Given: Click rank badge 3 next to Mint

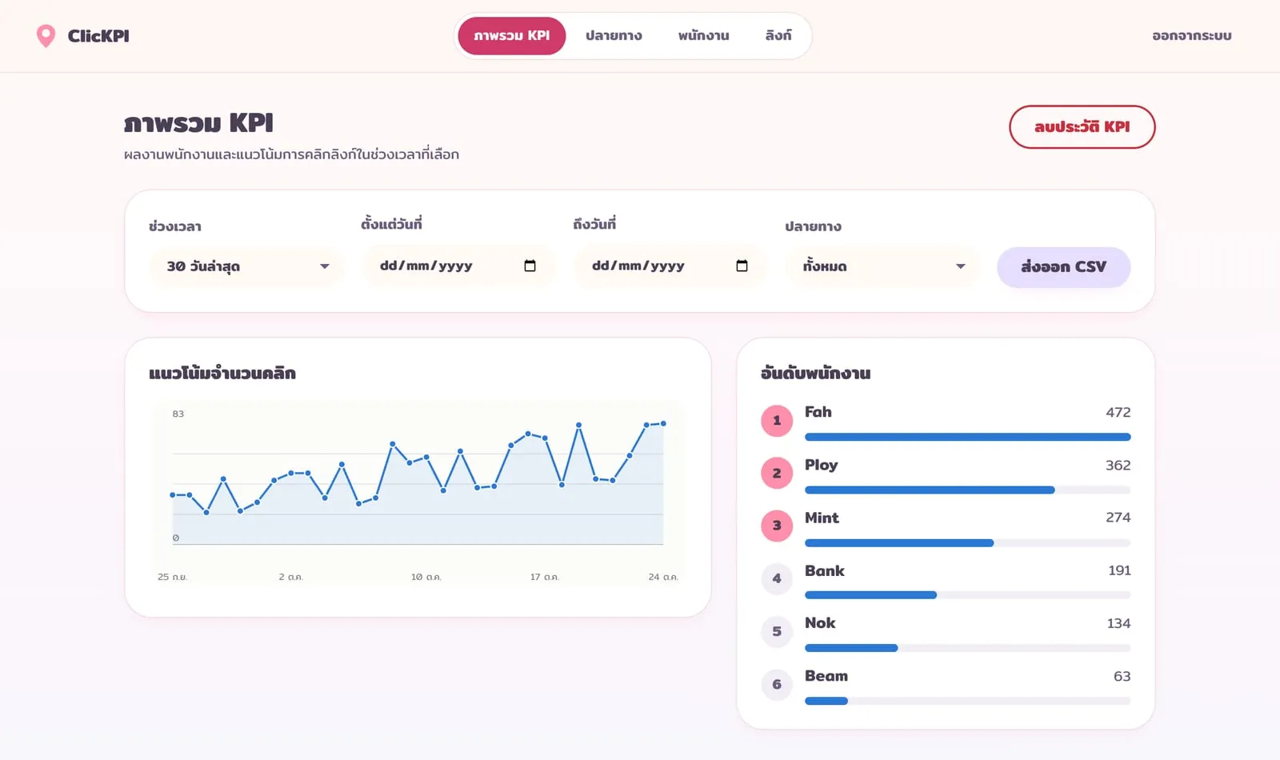Looking at the screenshot, I should click(x=777, y=526).
